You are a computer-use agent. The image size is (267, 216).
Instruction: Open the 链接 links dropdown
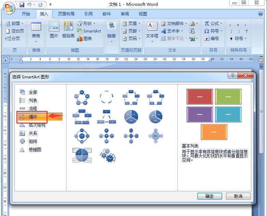pos(111,32)
